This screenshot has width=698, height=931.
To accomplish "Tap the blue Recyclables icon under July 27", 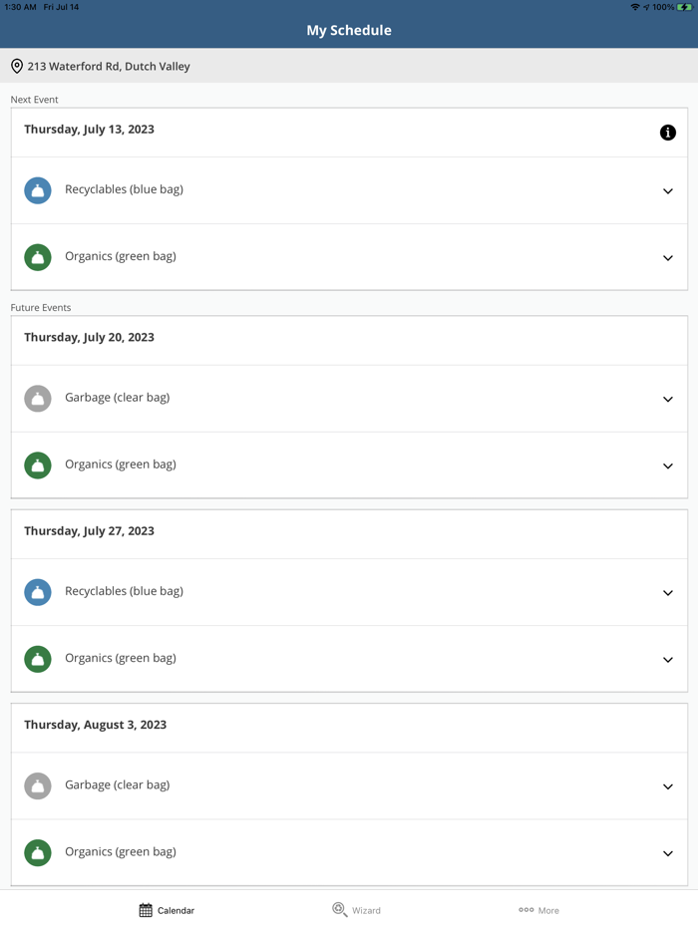I will (x=38, y=592).
